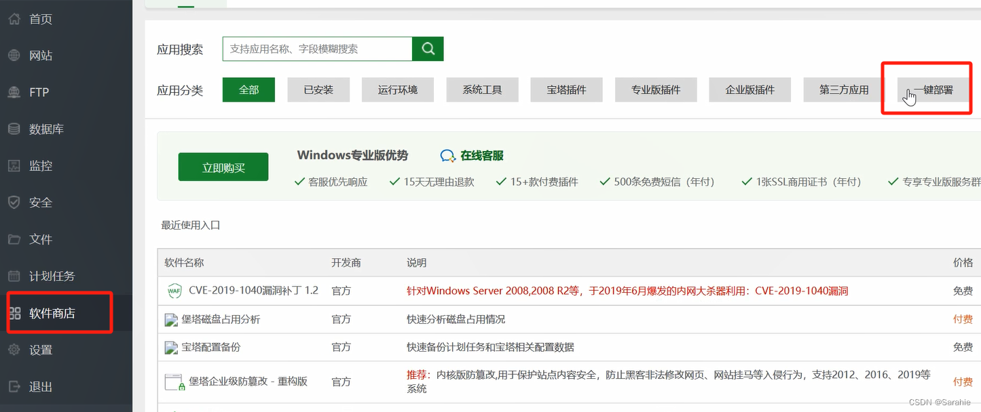Click the 开发商 column header
Viewport: 981px width, 412px height.
(x=346, y=263)
